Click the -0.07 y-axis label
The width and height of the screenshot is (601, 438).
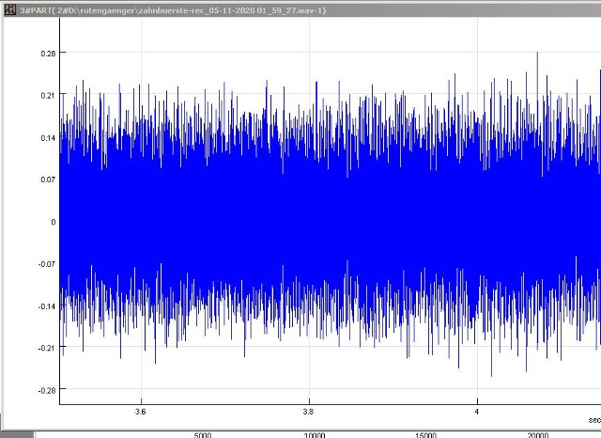(47, 264)
